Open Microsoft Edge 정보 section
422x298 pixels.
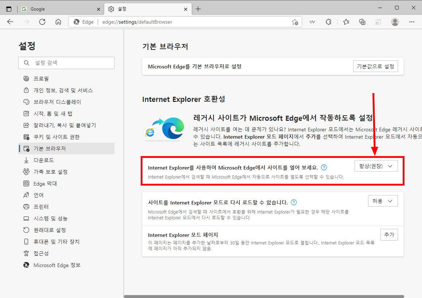pos(66,265)
